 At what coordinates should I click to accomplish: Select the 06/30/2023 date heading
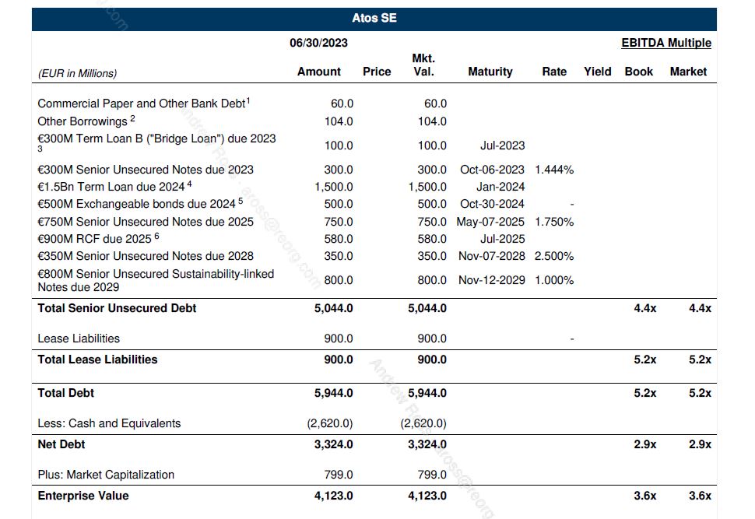(319, 43)
